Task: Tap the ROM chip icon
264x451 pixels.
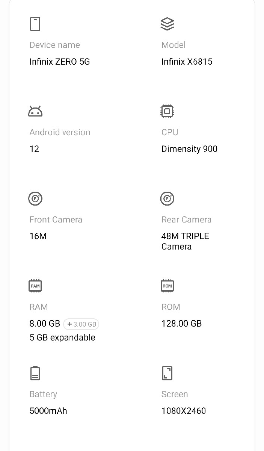Action: (167, 286)
